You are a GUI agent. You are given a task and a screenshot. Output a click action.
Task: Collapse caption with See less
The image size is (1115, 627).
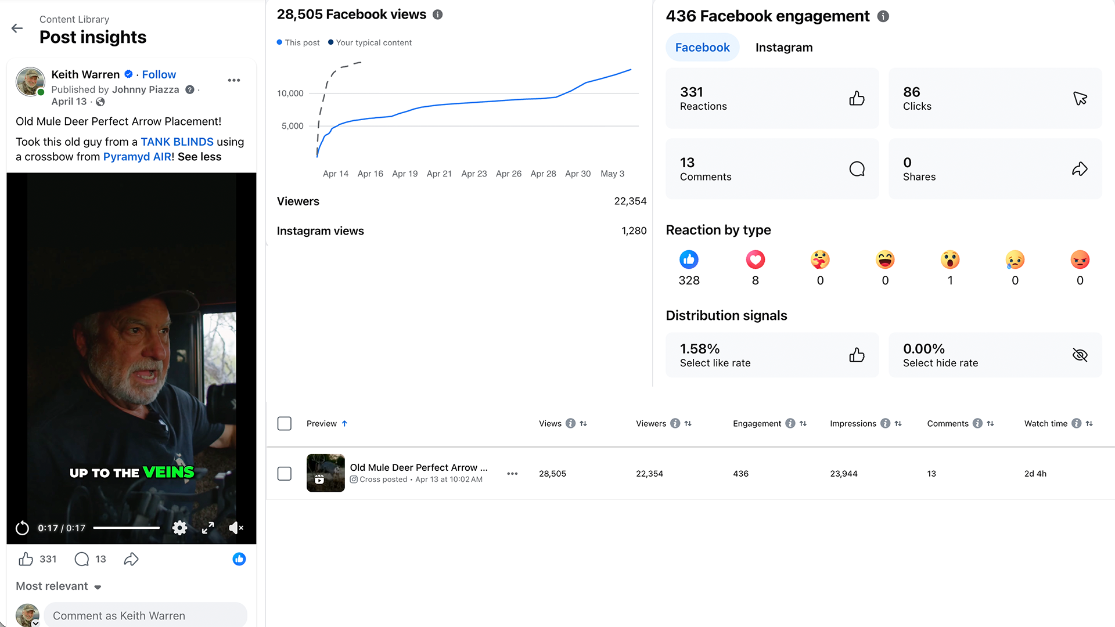point(199,157)
